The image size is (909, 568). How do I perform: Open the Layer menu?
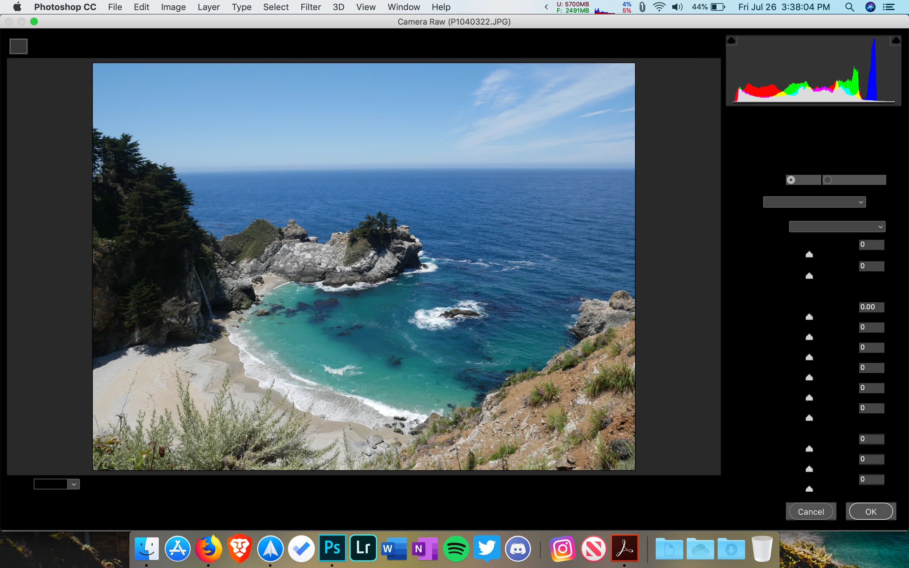(x=208, y=7)
